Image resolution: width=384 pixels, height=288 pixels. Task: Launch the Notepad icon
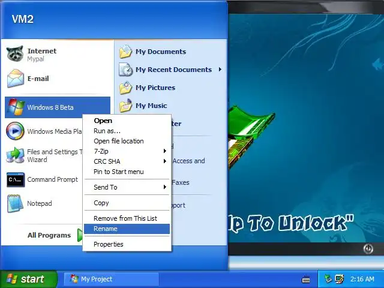point(15,203)
